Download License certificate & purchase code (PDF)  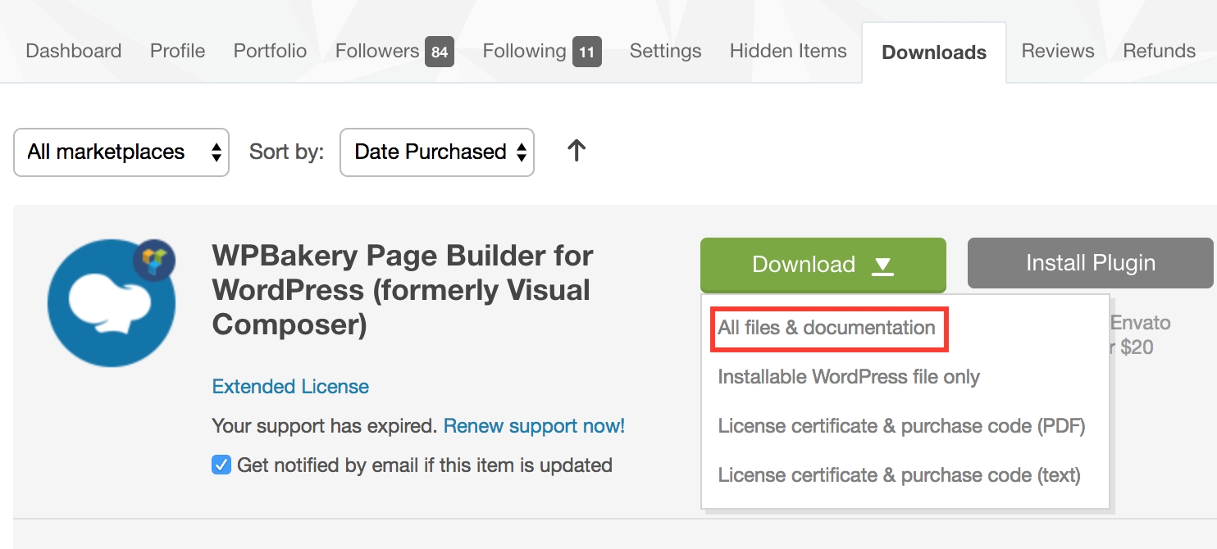tap(901, 426)
